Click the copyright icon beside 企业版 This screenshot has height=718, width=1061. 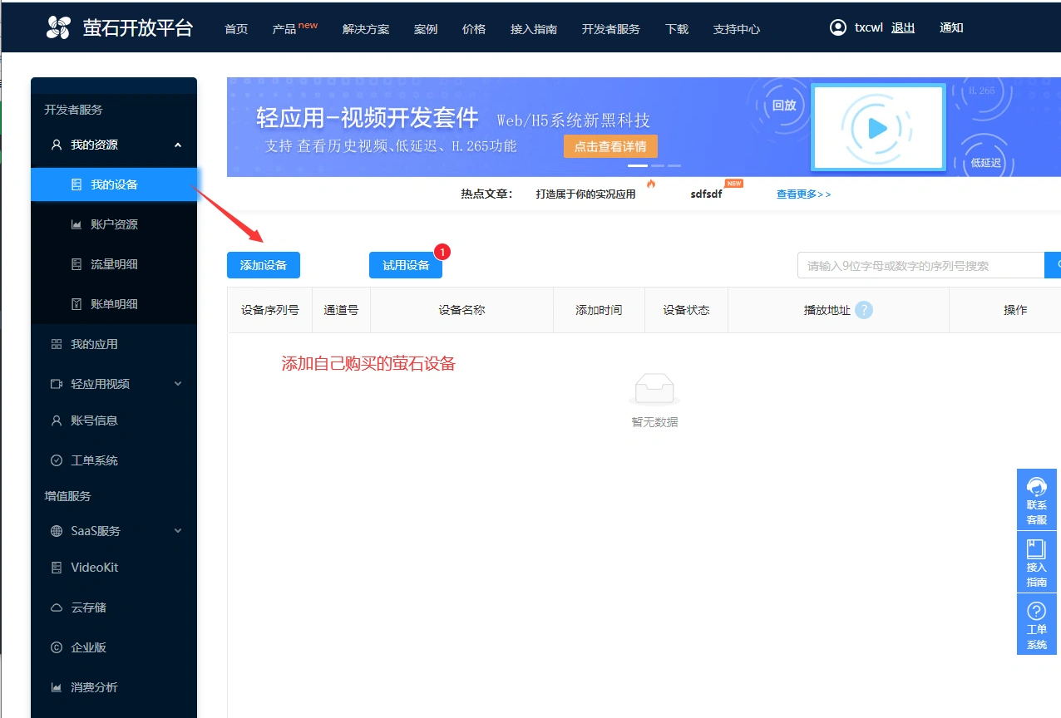click(x=57, y=647)
